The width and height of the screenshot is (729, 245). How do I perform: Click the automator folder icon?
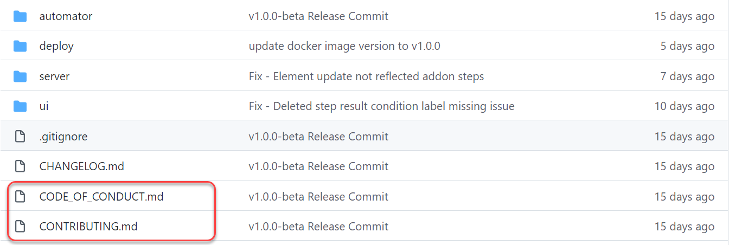[x=20, y=16]
